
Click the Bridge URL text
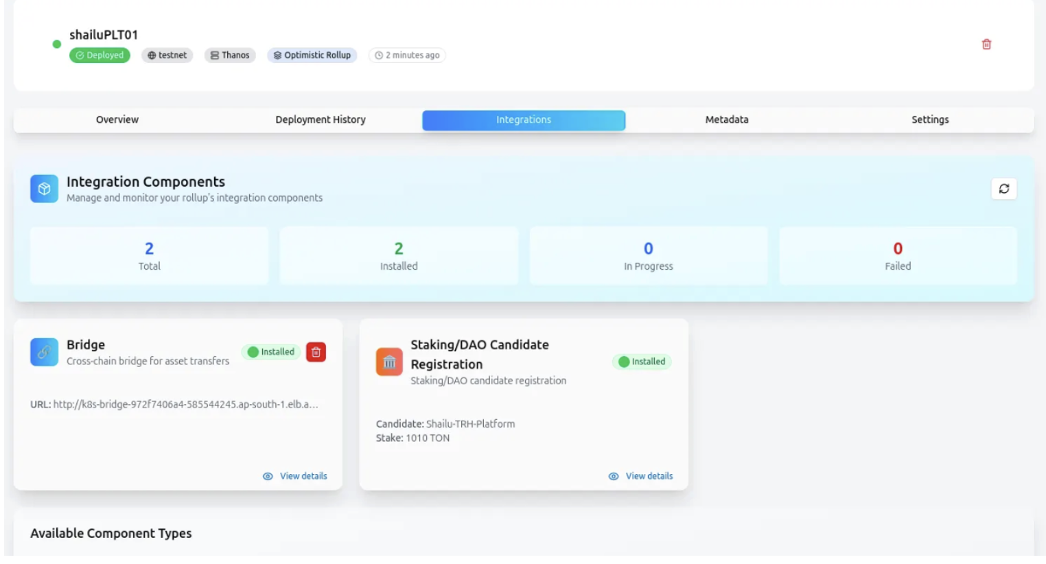coord(174,405)
